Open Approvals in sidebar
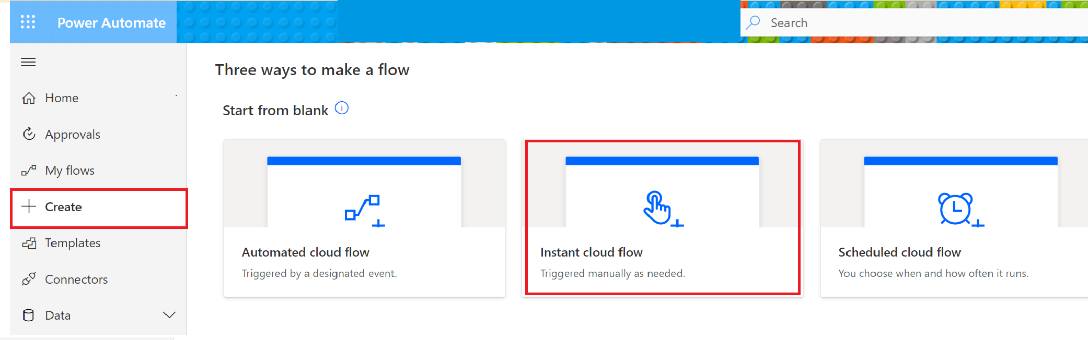Screen dimensions: 1088x340 click(x=73, y=135)
